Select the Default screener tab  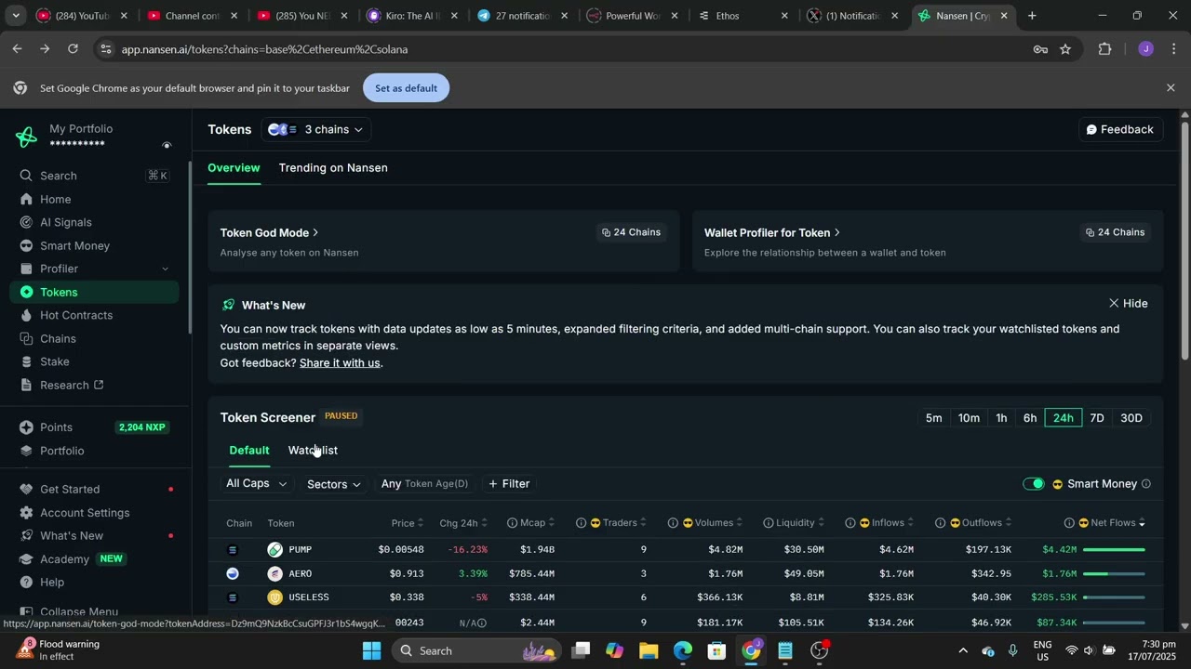[249, 451]
